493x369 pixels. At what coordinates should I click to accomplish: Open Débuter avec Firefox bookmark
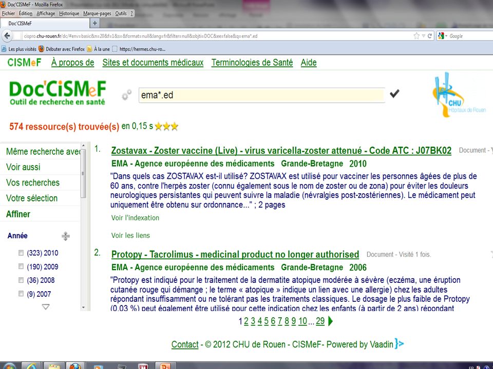(62, 49)
